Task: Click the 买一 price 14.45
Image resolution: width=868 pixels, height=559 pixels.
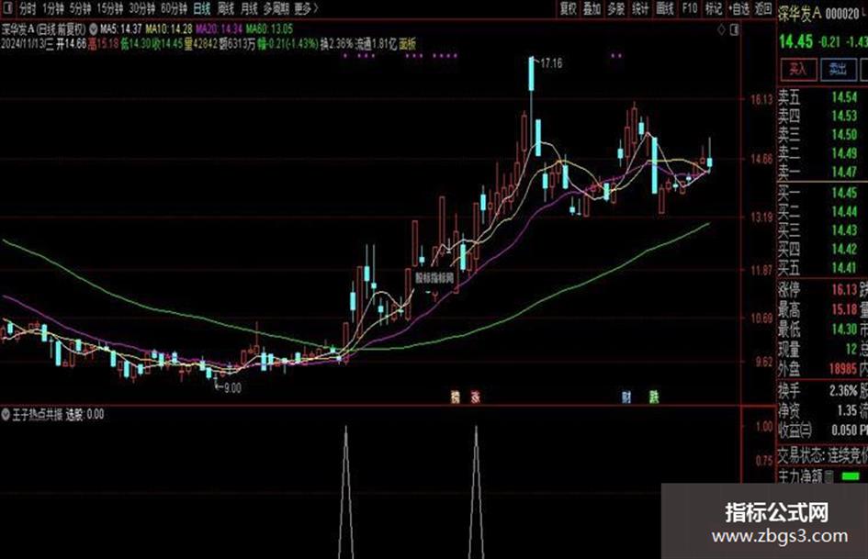Action: (844, 193)
